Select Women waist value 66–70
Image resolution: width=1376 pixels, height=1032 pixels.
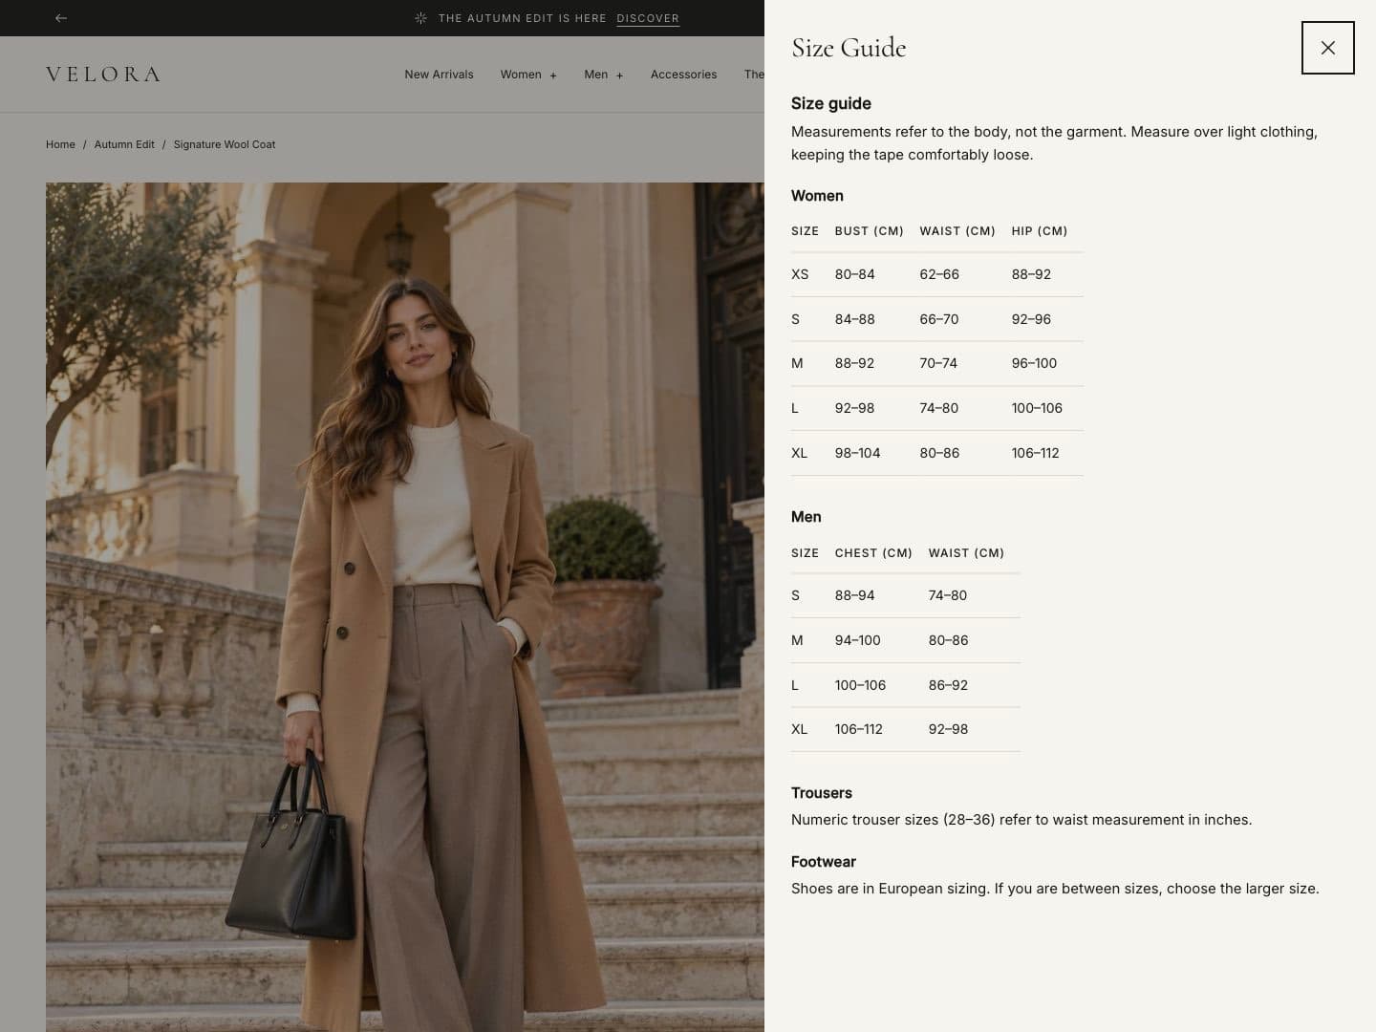(938, 319)
